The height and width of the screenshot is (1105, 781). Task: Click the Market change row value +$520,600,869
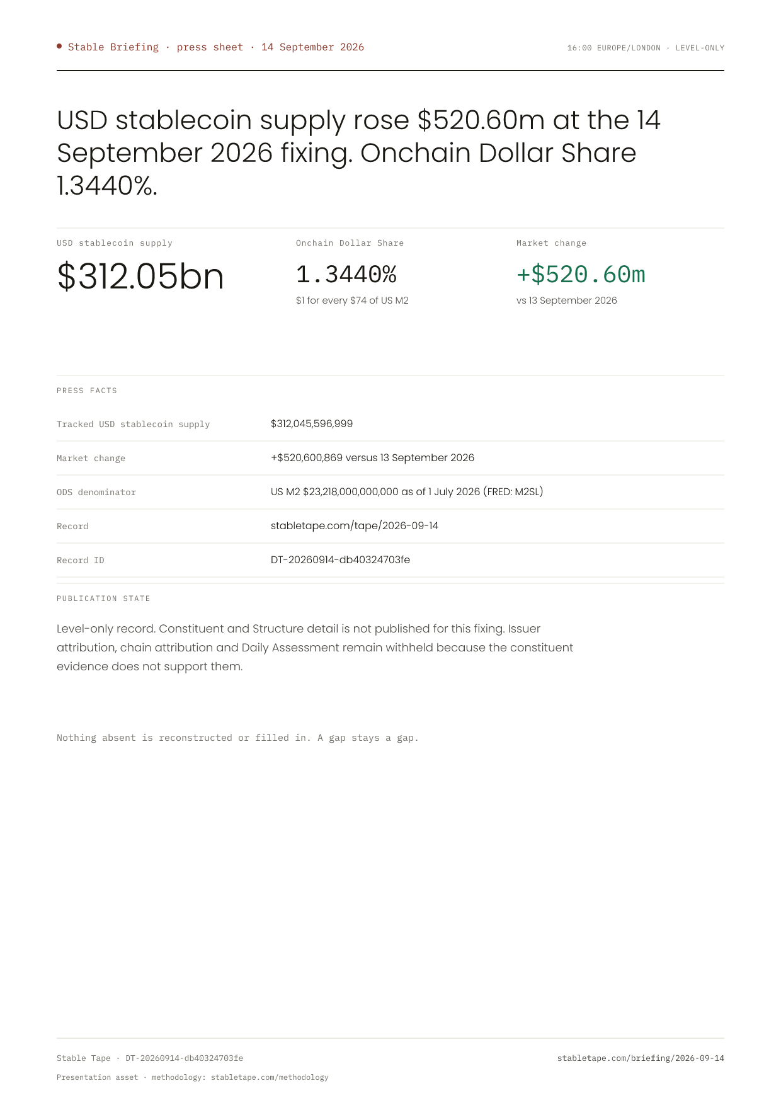372,457
